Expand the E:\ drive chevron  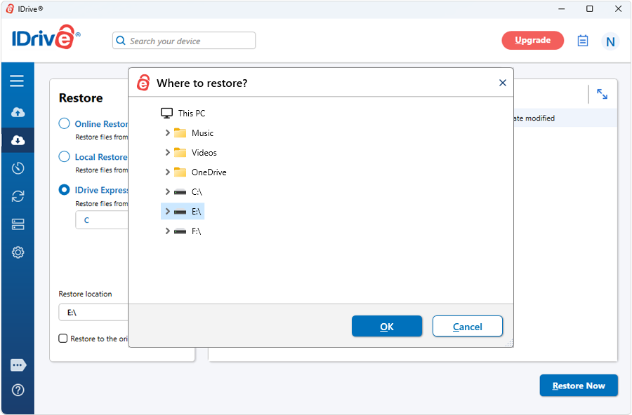168,211
